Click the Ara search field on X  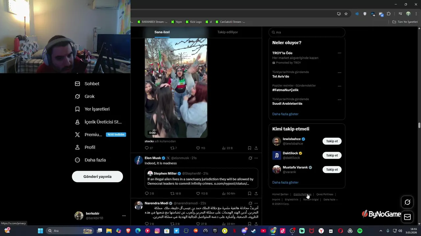pyautogui.click(x=307, y=32)
